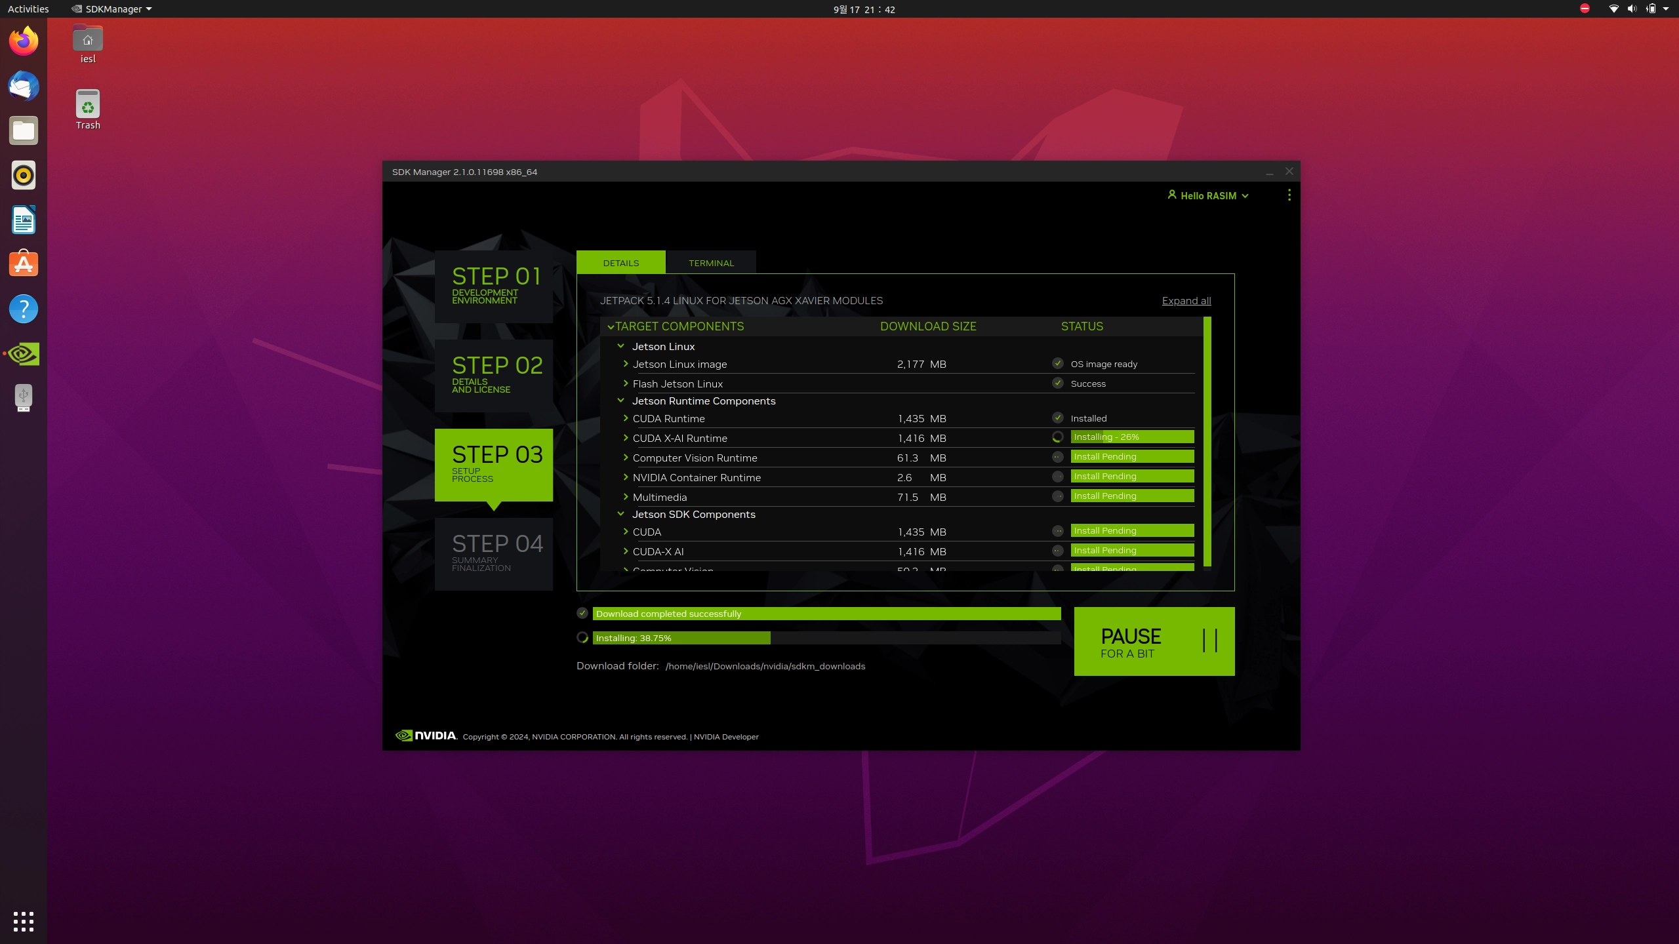
Task: Click the Download completed checkmark indicator
Action: pos(582,614)
